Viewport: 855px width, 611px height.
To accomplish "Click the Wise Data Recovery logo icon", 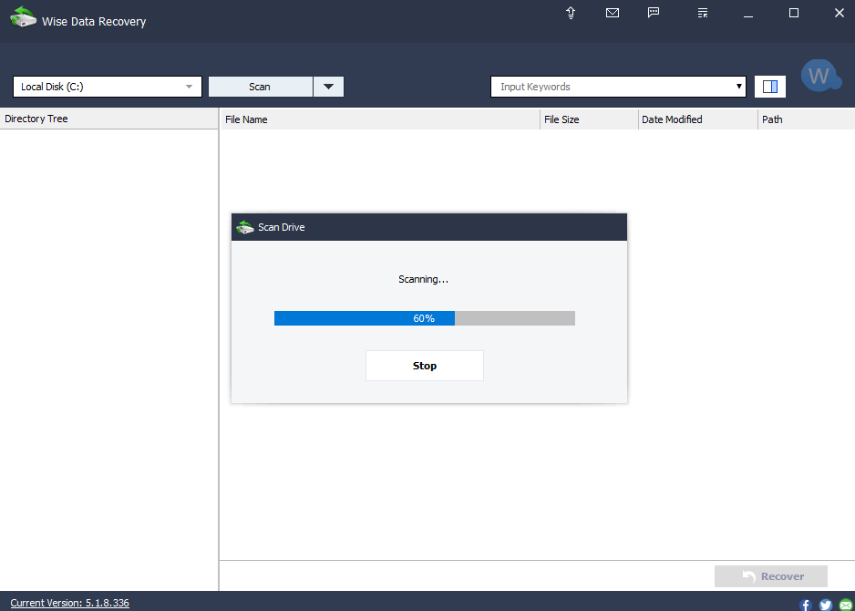I will tap(24, 17).
